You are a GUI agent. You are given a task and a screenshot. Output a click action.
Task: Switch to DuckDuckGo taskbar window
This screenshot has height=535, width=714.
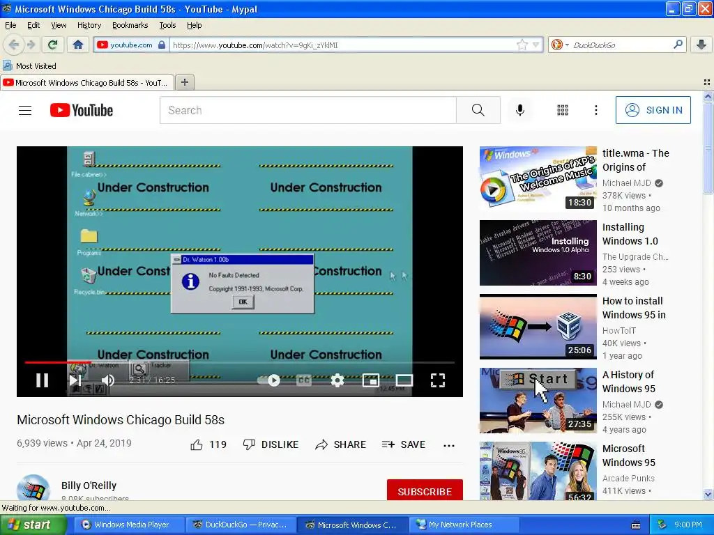pyautogui.click(x=241, y=525)
